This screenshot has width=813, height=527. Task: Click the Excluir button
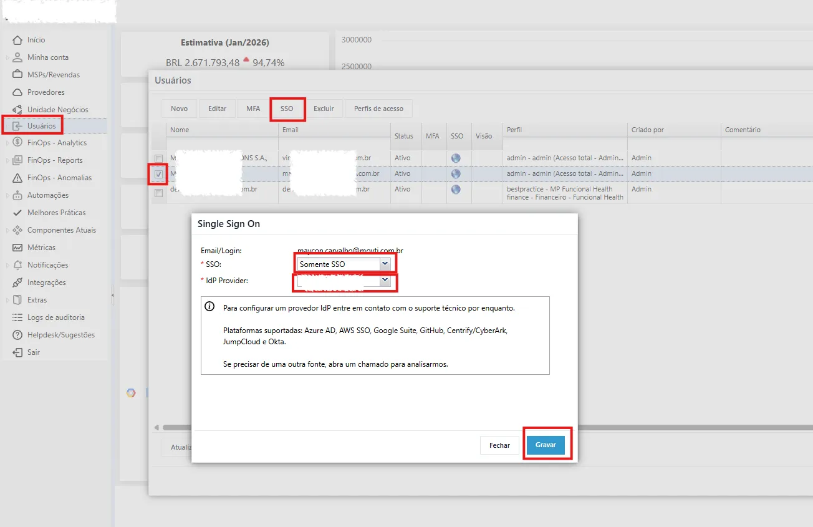click(324, 109)
